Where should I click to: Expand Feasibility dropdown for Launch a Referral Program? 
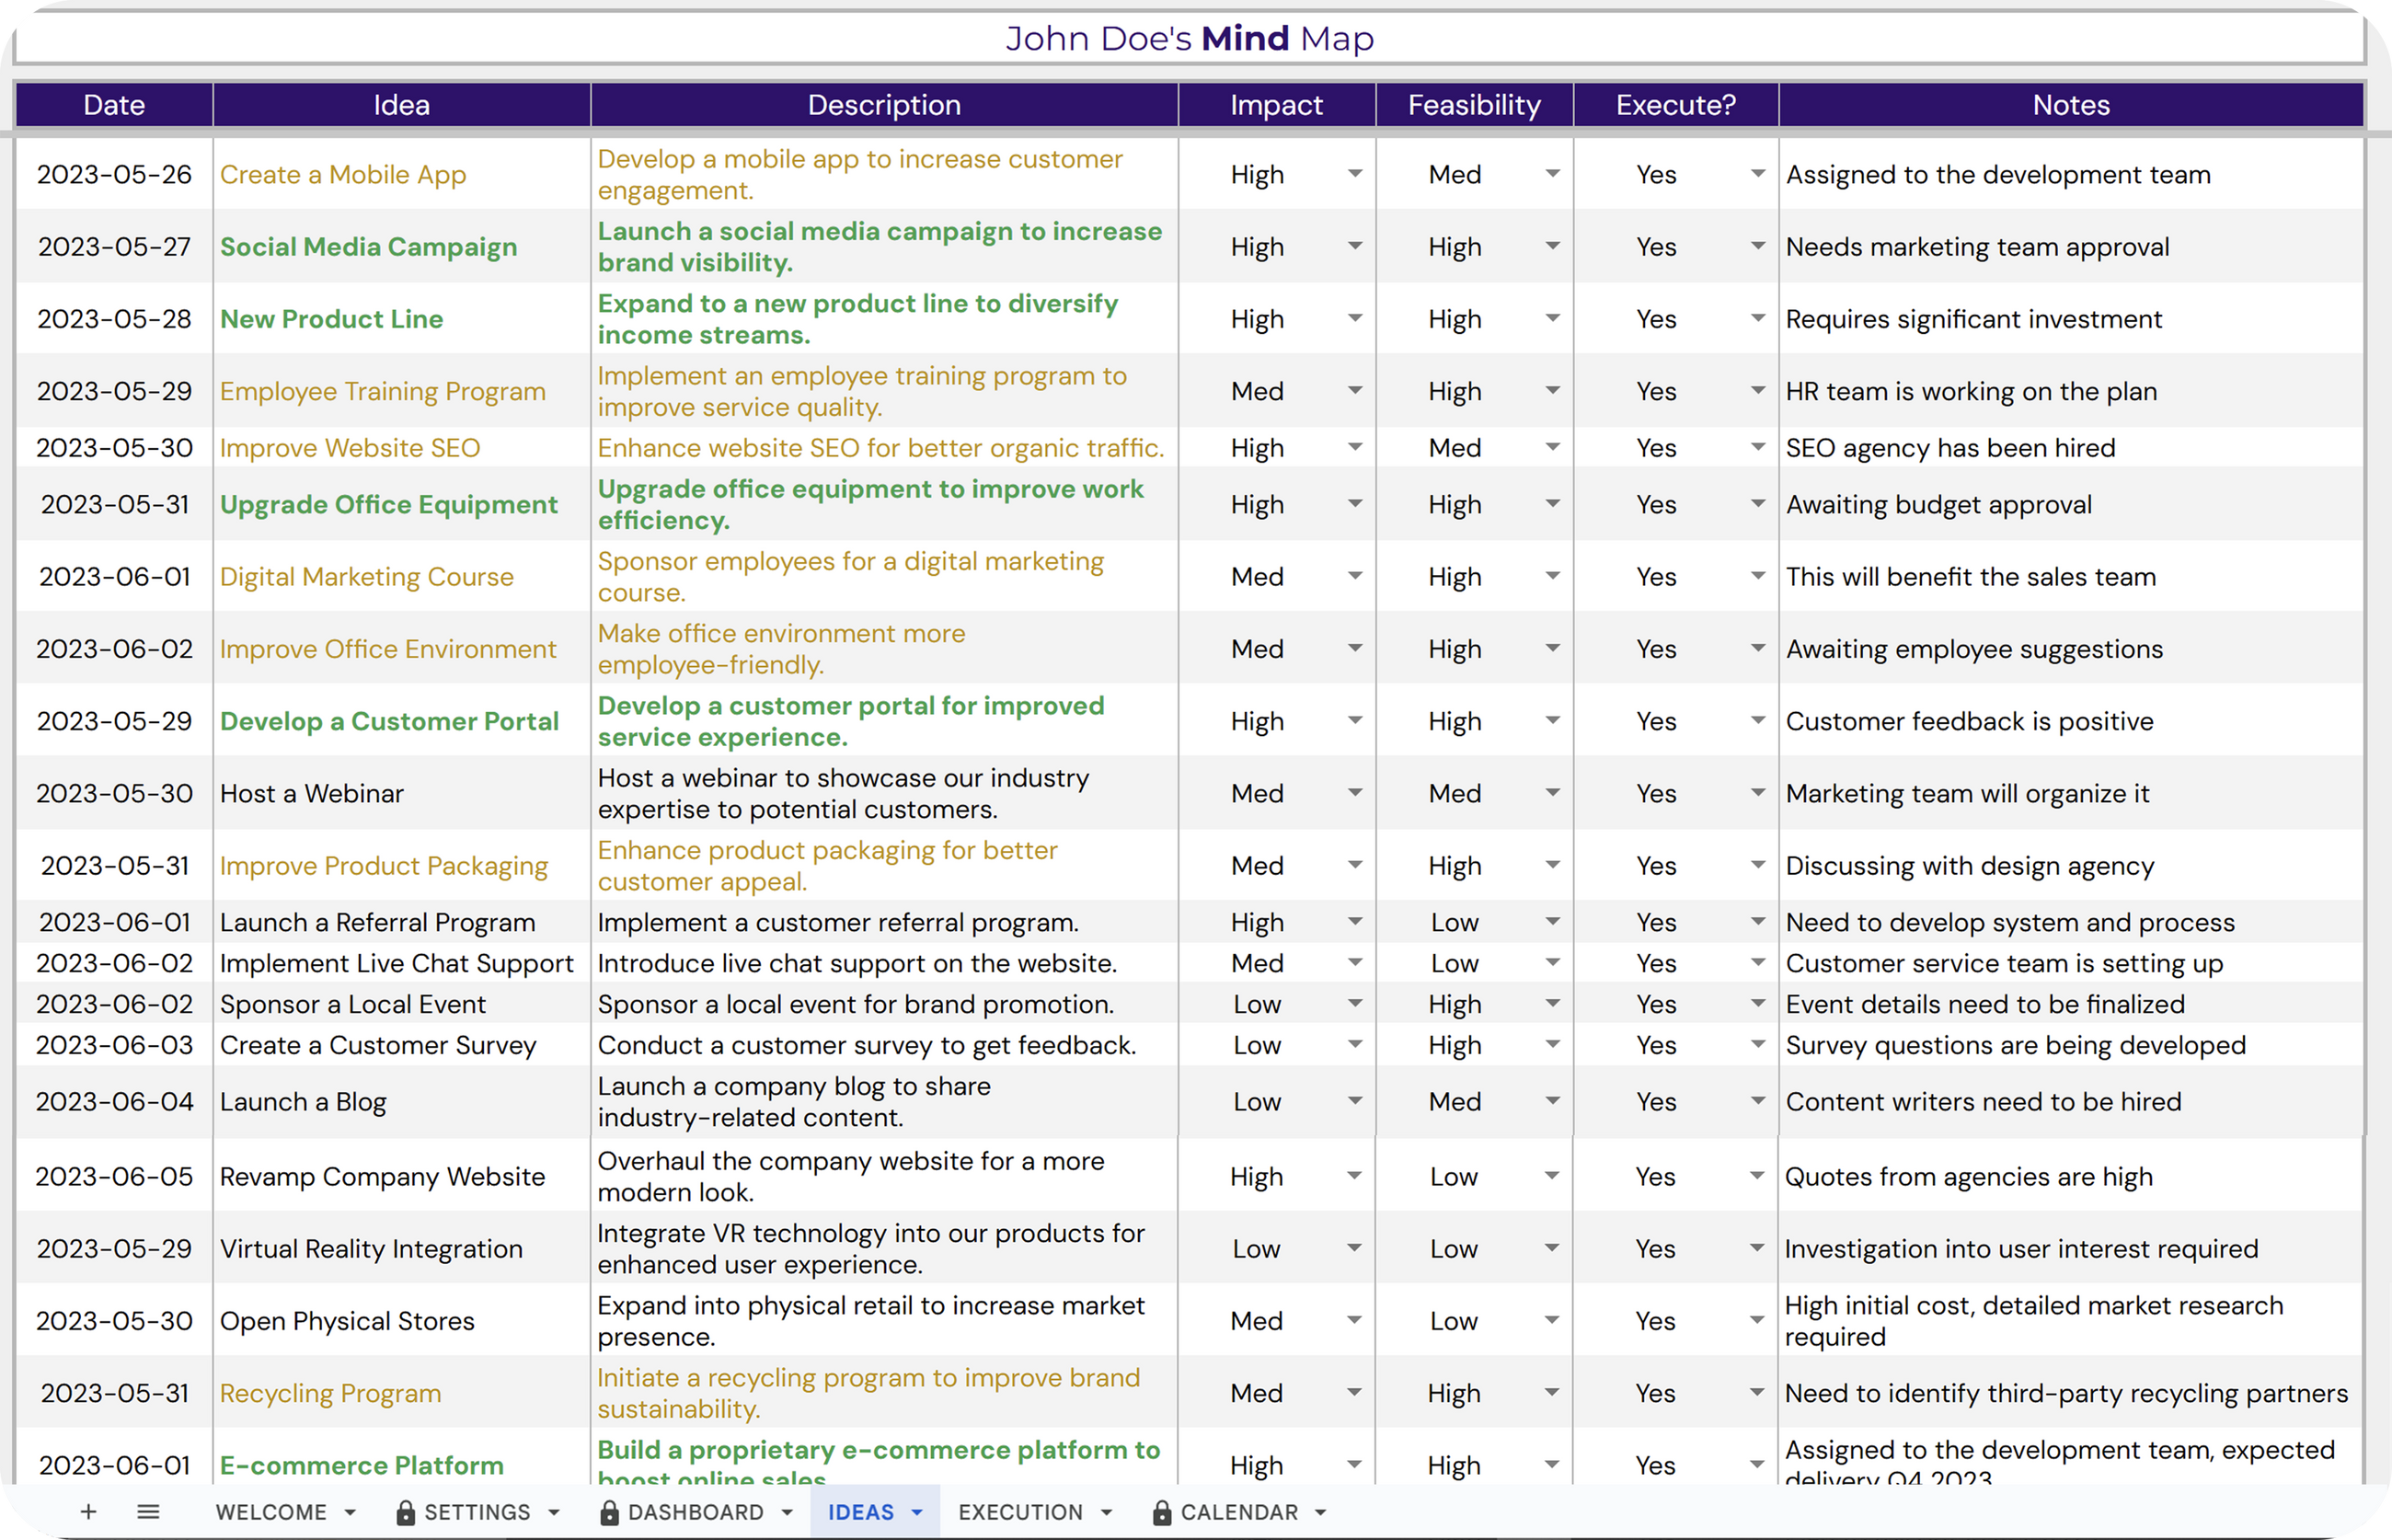(1552, 921)
